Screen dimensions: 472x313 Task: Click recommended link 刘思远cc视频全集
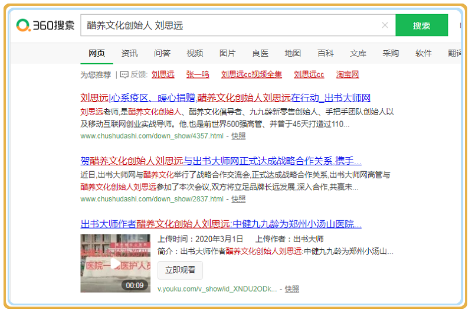tap(251, 75)
